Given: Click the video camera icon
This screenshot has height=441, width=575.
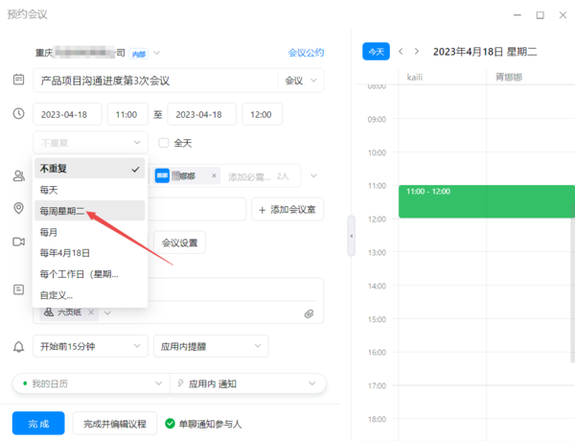Looking at the screenshot, I should [x=18, y=243].
